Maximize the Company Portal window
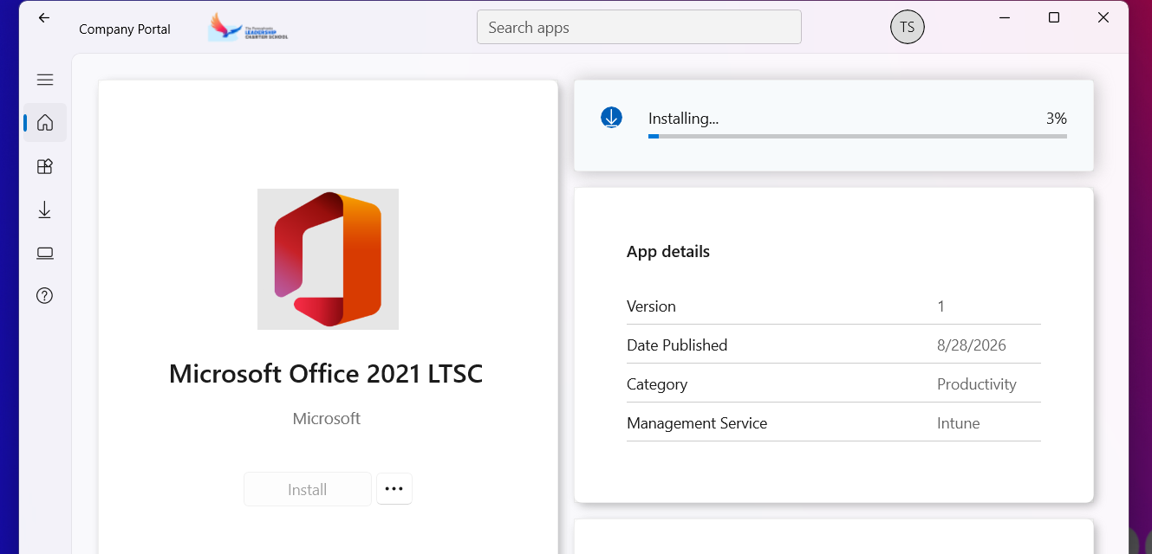 pyautogui.click(x=1054, y=17)
